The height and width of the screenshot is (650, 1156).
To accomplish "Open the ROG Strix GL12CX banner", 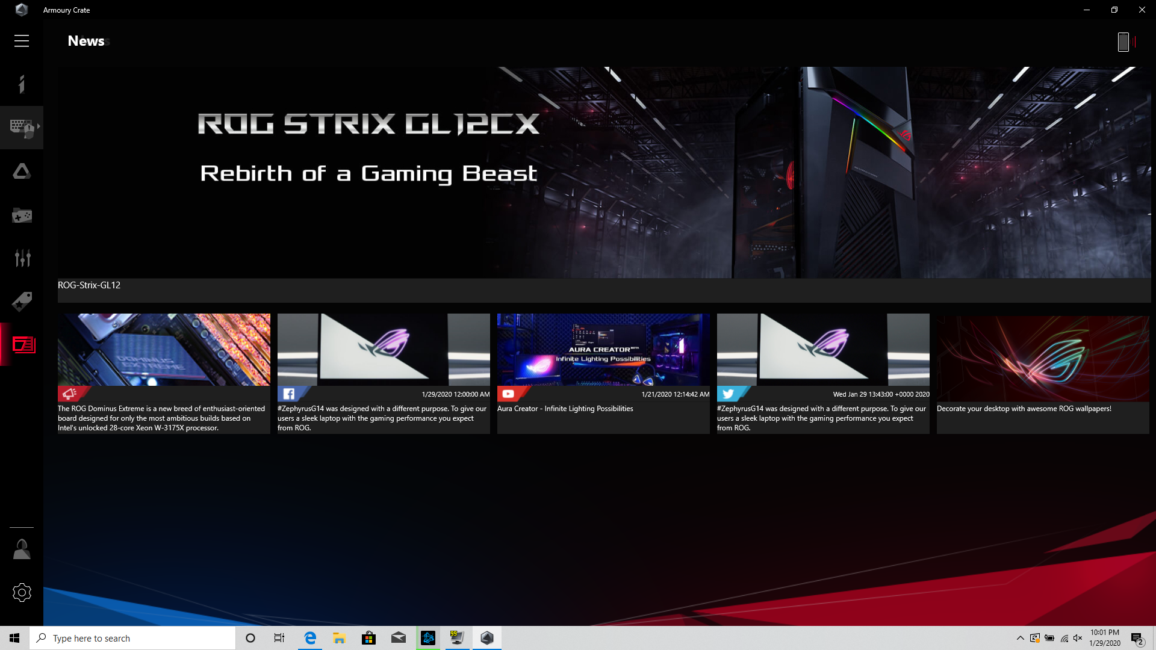I will [x=604, y=172].
